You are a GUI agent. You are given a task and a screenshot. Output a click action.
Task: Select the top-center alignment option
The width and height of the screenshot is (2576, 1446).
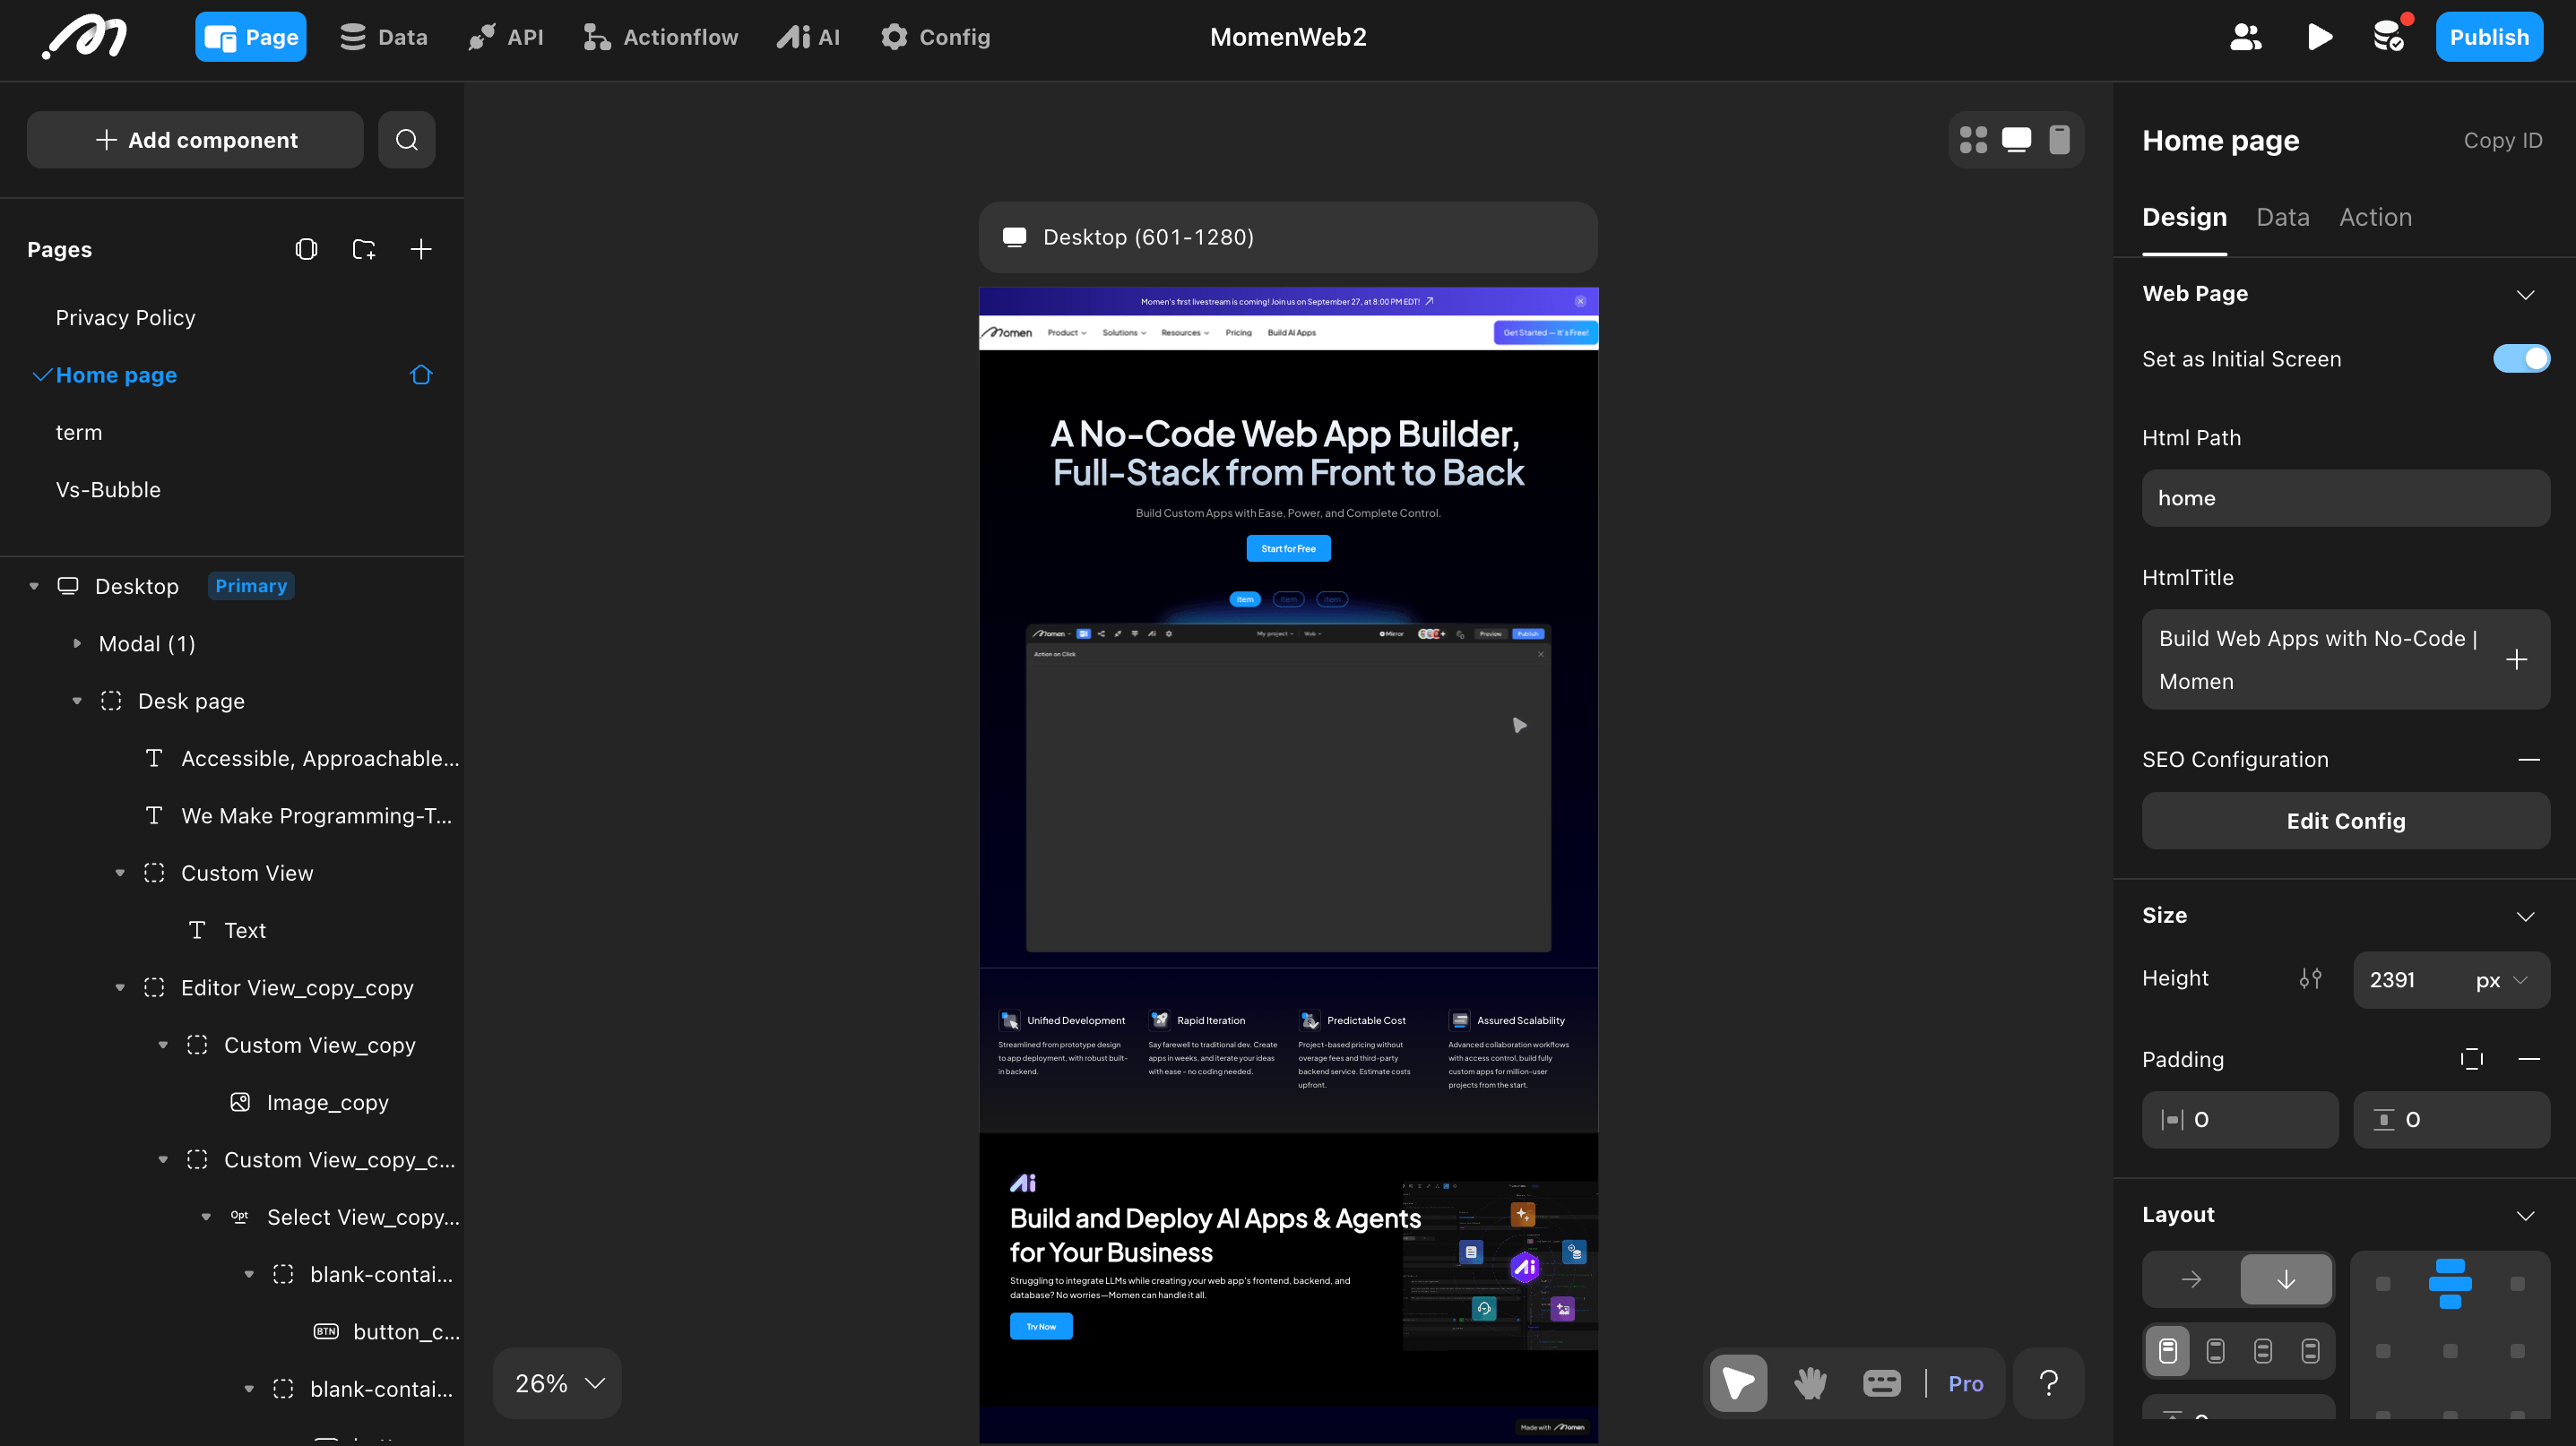[x=2450, y=1284]
